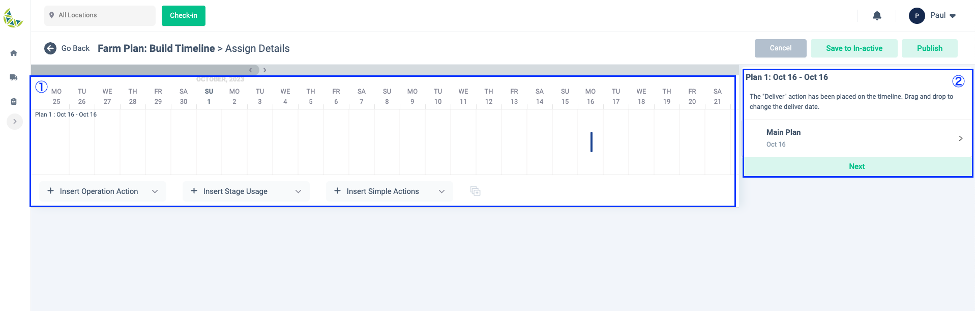Click the Assign Details breadcrumb text
The width and height of the screenshot is (975, 311).
(x=257, y=48)
